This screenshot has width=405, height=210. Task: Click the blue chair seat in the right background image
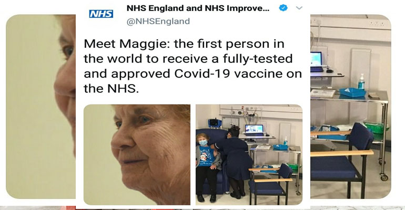point(333,168)
